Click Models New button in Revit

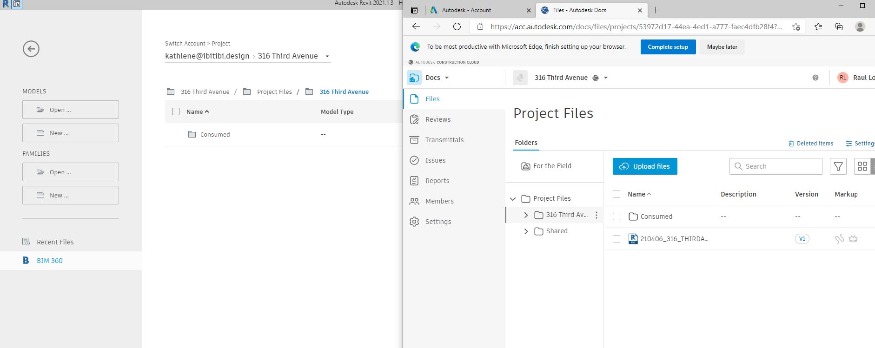[71, 133]
